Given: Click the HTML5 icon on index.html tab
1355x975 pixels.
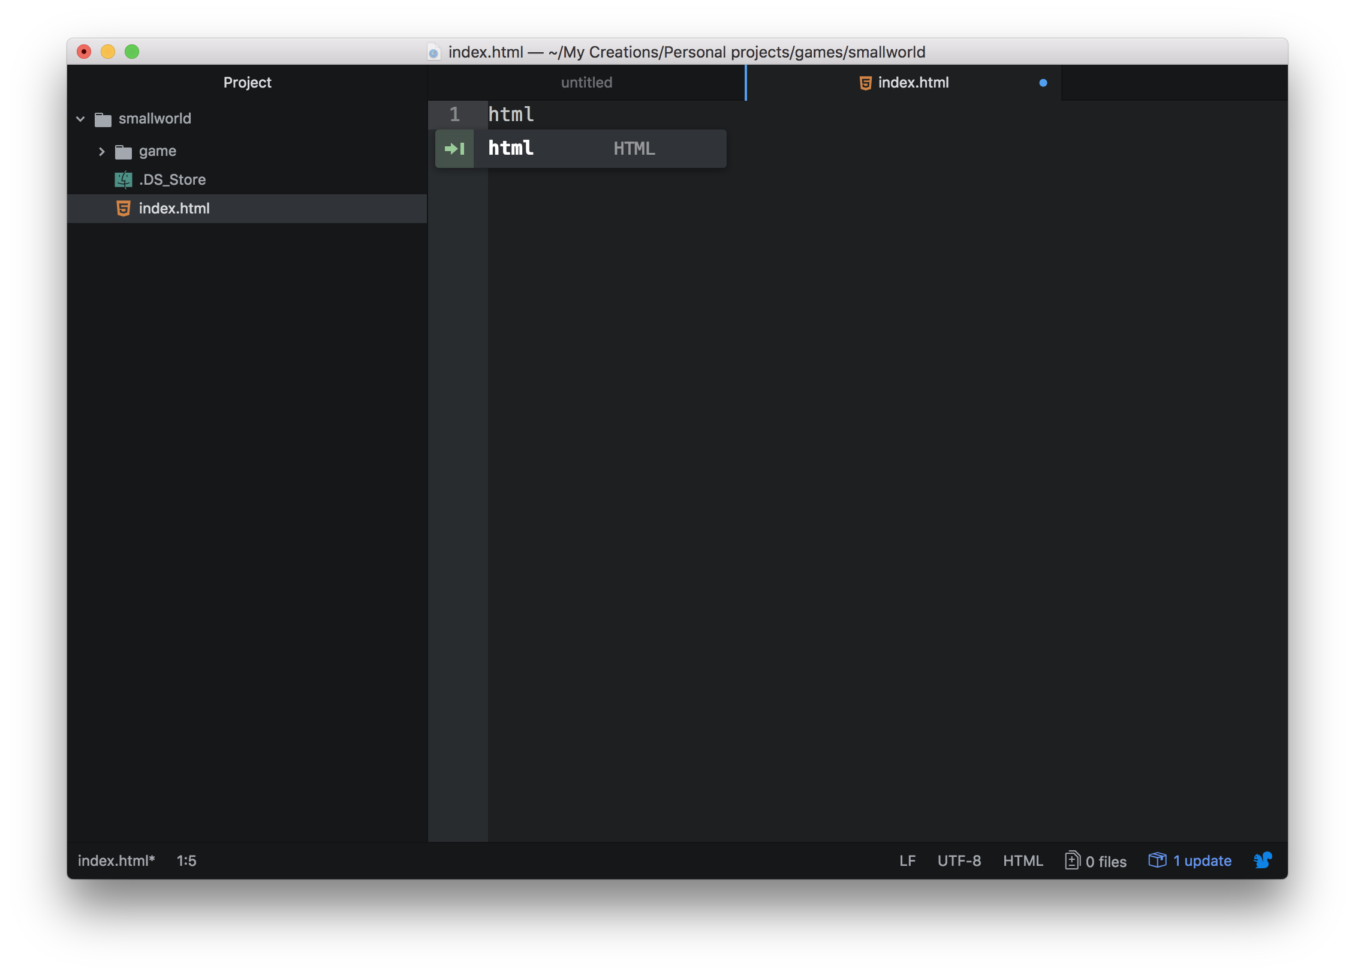Looking at the screenshot, I should [x=865, y=83].
